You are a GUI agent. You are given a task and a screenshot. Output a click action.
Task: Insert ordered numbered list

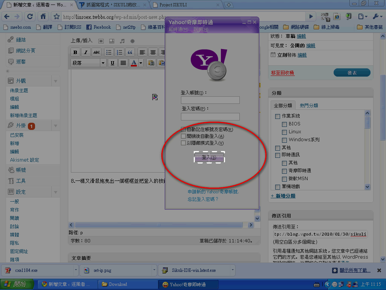[x=119, y=52]
